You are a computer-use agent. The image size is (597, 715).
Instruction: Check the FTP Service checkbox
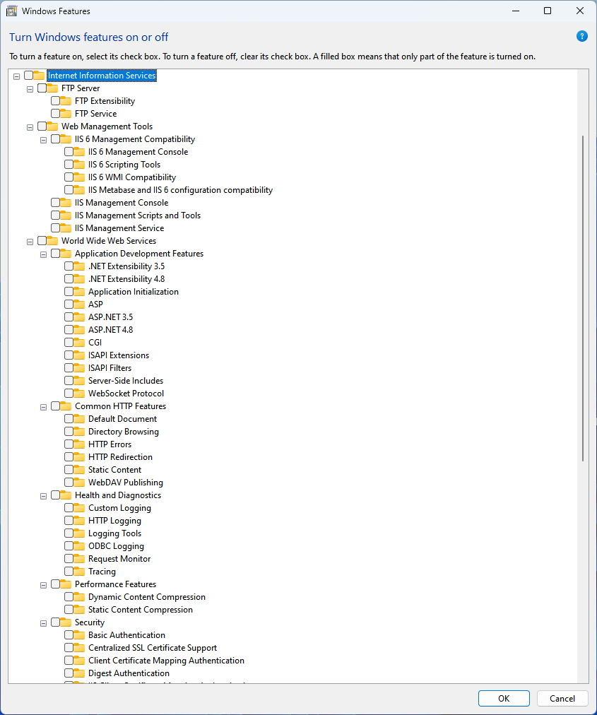[55, 114]
